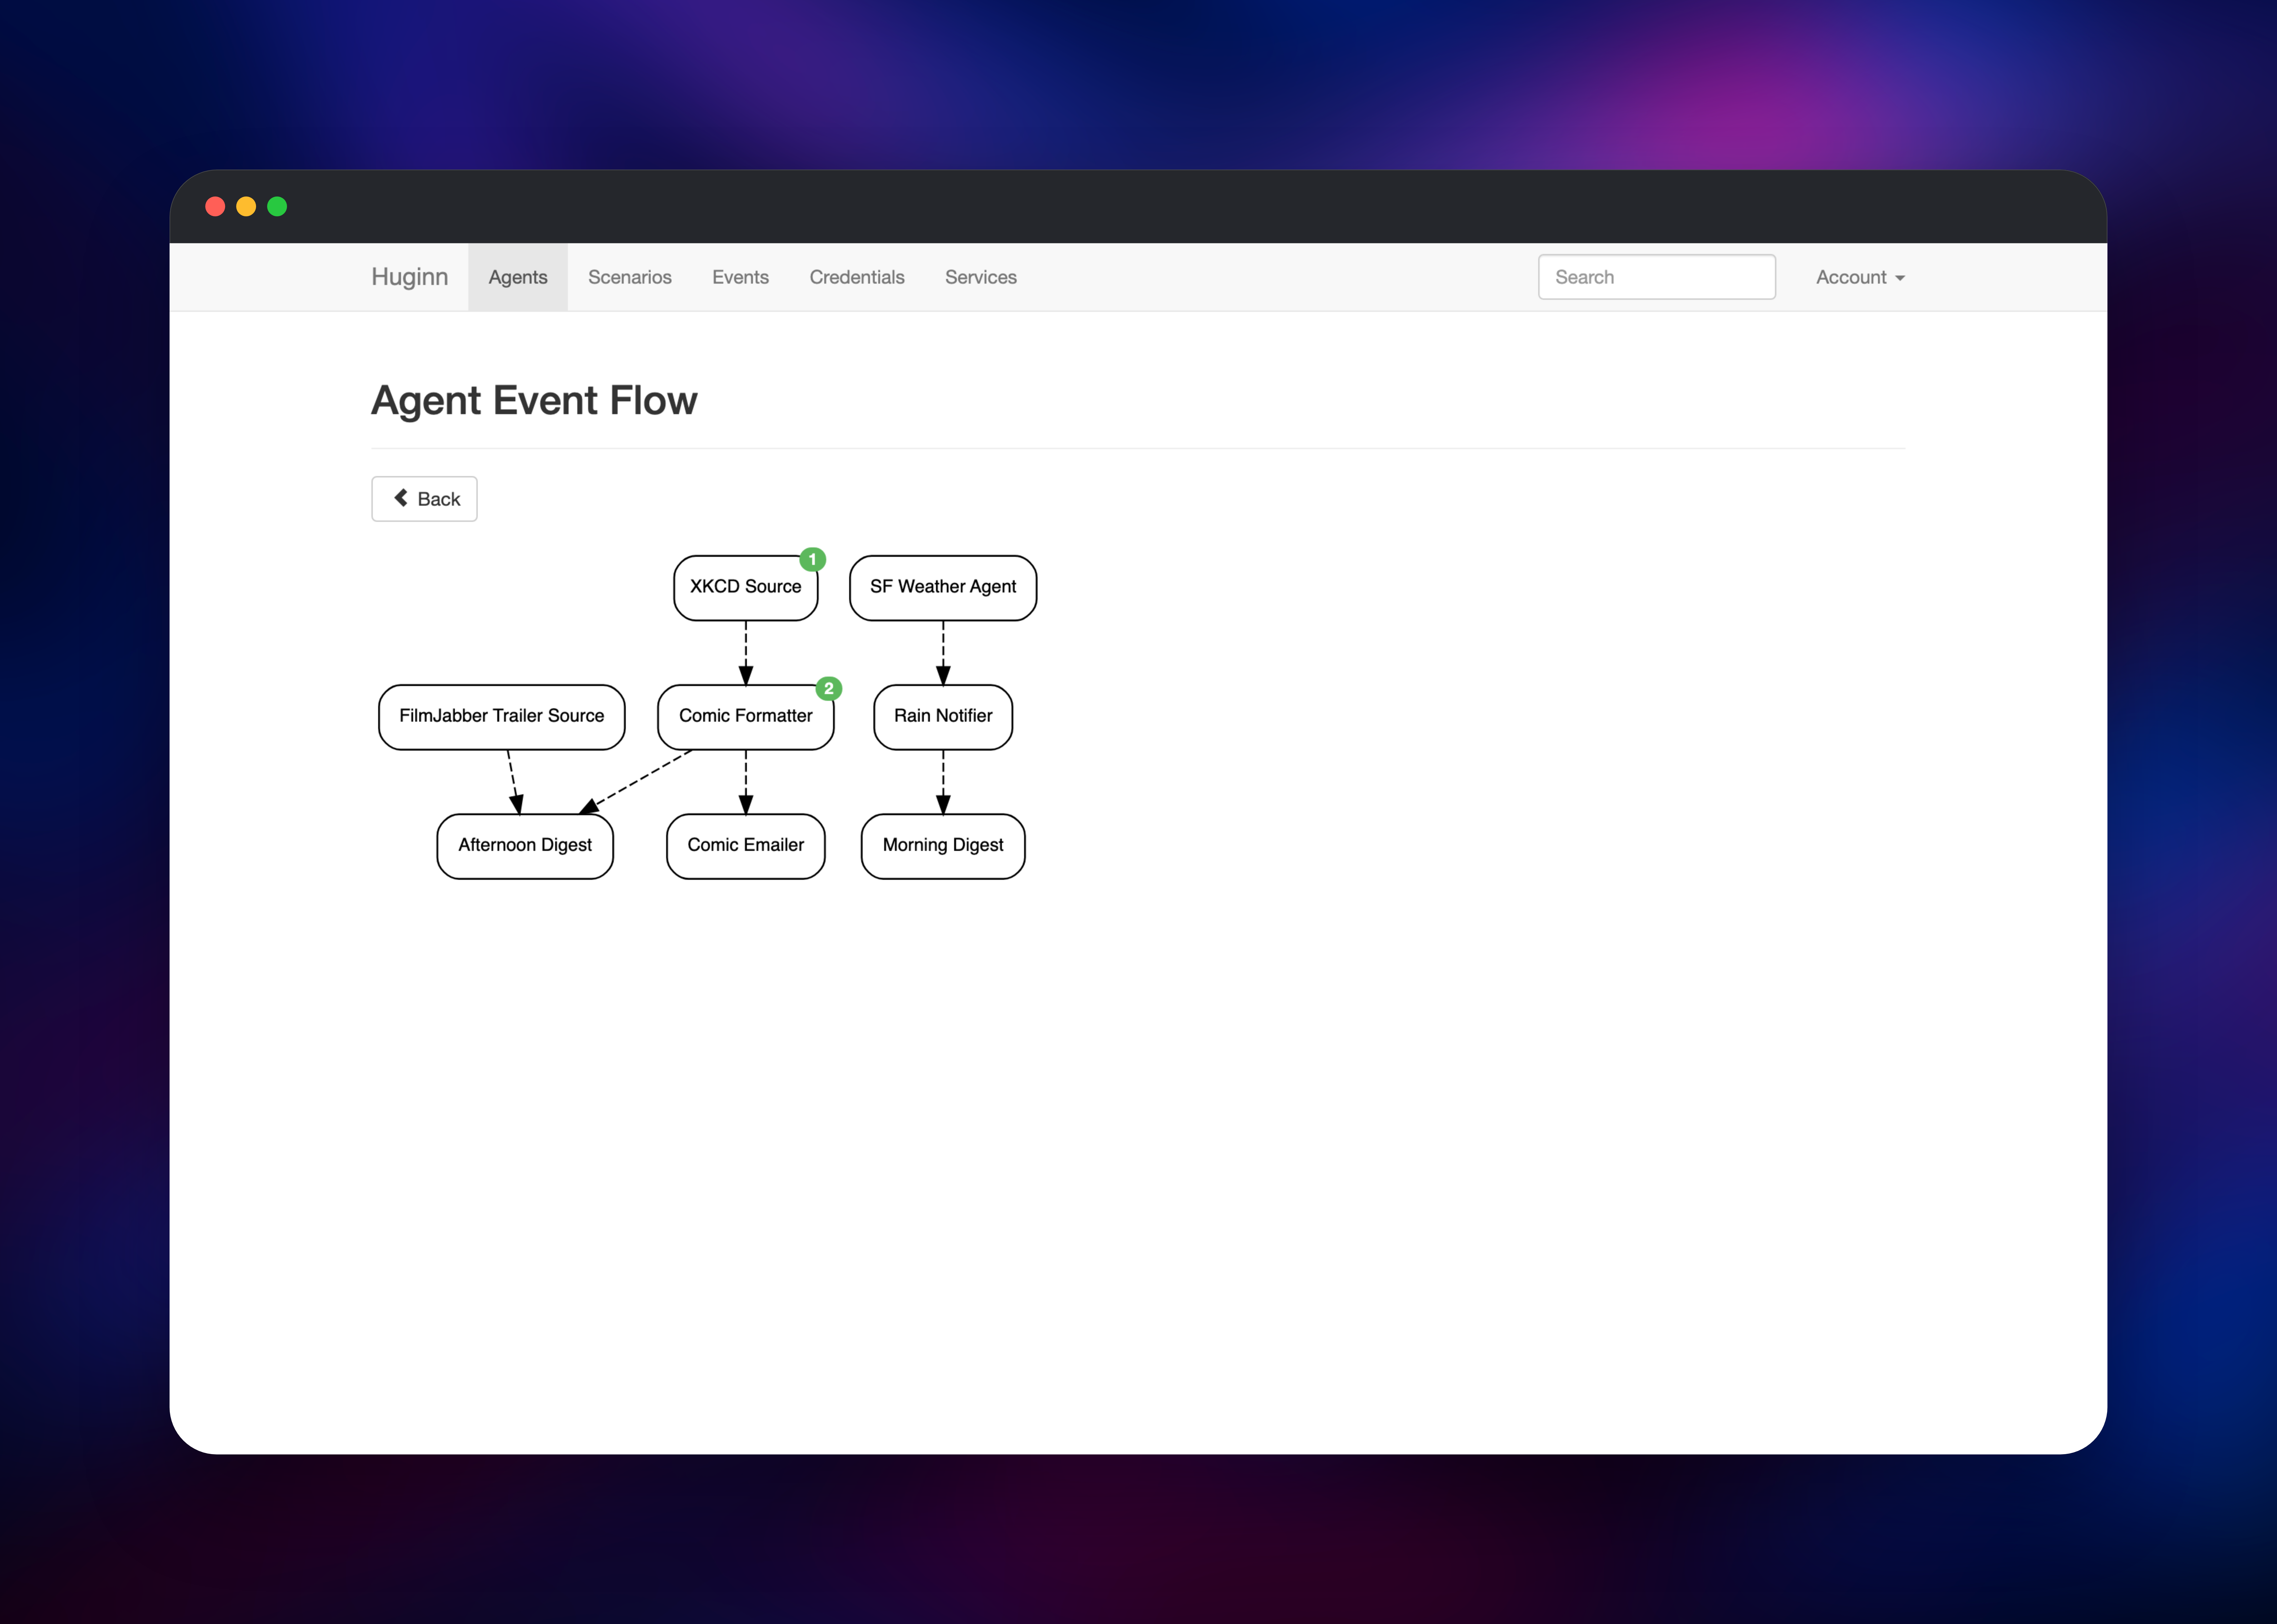Go to Scenarios in navbar

tap(630, 277)
